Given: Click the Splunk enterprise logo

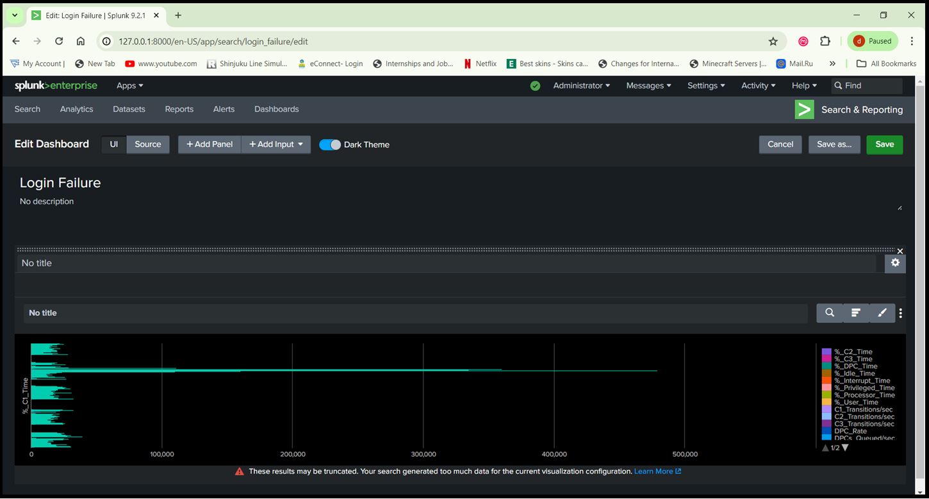Looking at the screenshot, I should 56,85.
